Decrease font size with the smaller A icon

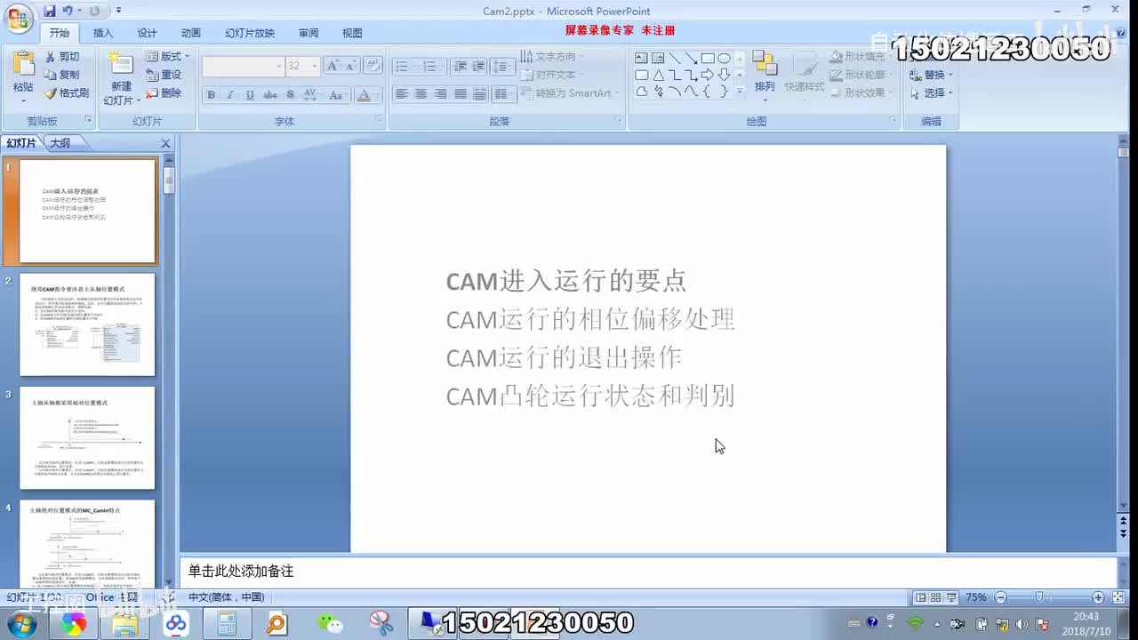point(350,66)
